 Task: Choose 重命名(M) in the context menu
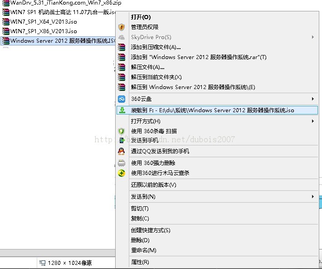tap(143, 250)
